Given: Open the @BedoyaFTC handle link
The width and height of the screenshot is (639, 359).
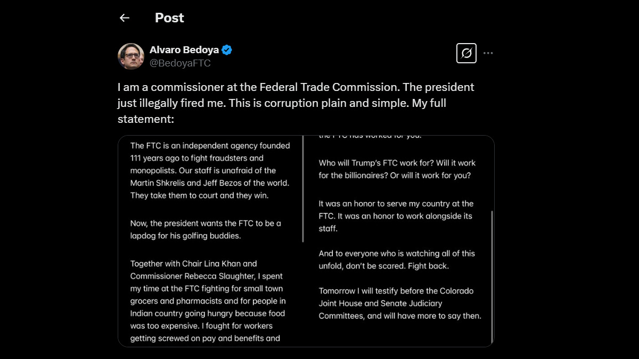Looking at the screenshot, I should click(180, 63).
